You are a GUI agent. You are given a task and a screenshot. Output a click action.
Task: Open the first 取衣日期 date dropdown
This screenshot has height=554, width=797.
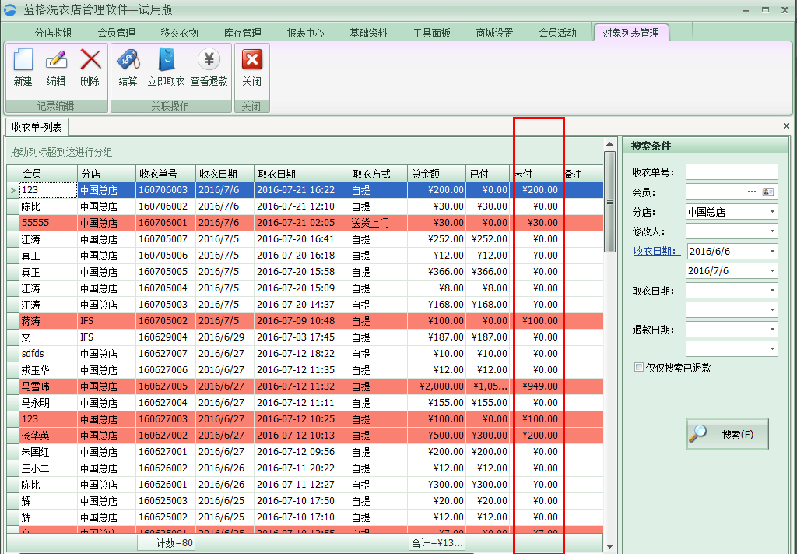click(772, 291)
